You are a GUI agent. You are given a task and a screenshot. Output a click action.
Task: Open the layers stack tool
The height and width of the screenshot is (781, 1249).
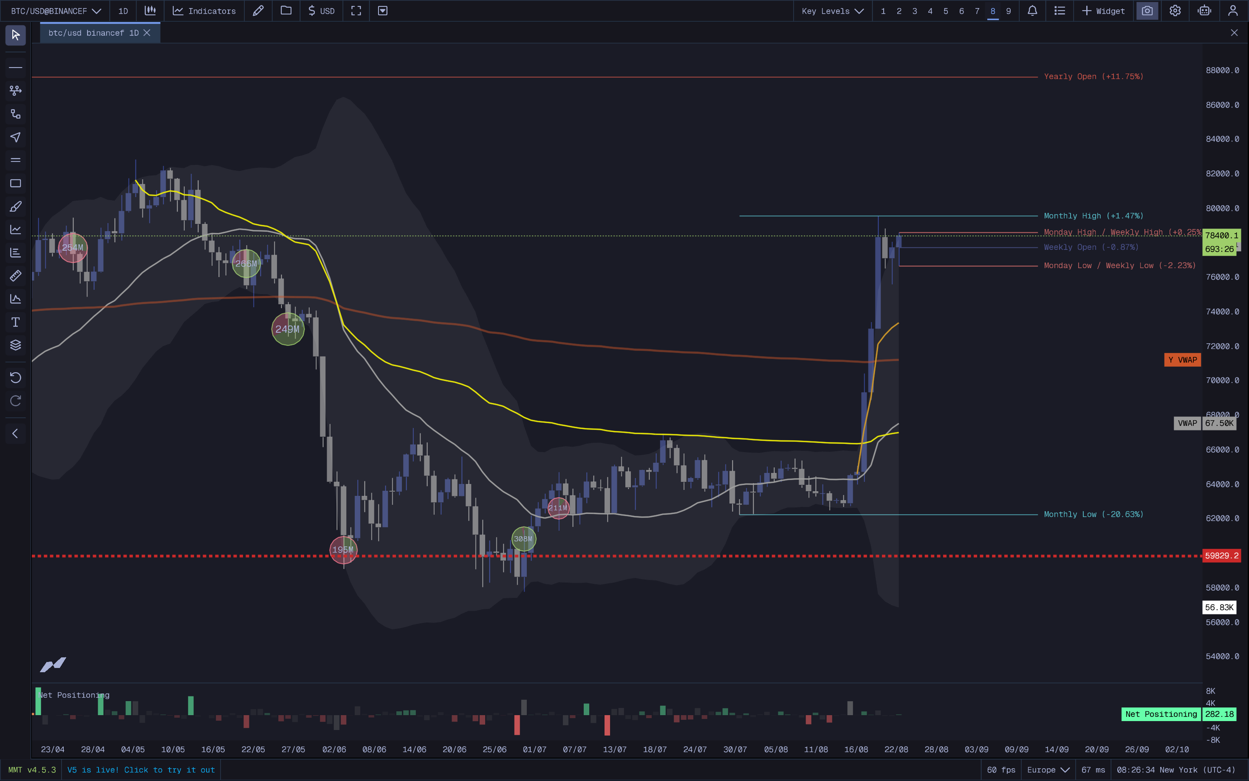tap(15, 345)
